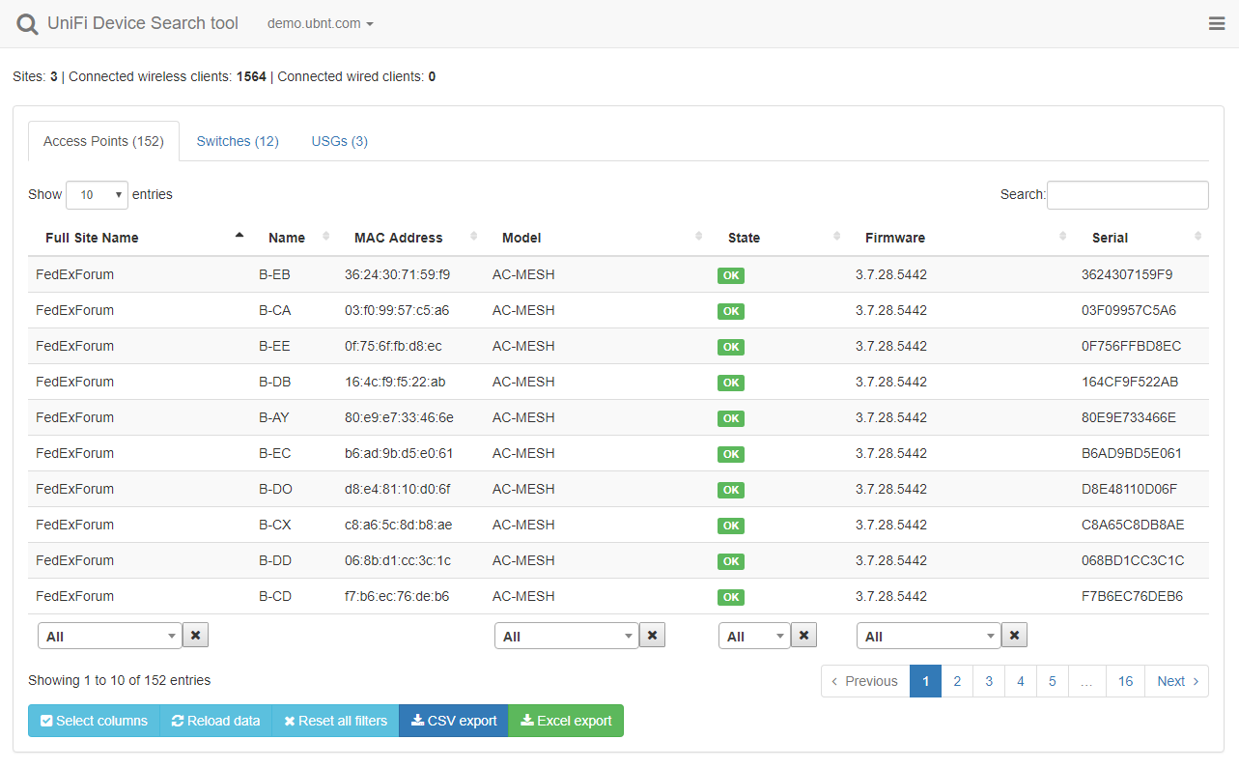This screenshot has width=1239, height=768.
Task: Clear the State filter with X button
Action: coord(804,635)
